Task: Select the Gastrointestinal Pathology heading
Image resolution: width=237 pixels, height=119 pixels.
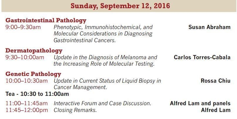Action: (x=46, y=20)
